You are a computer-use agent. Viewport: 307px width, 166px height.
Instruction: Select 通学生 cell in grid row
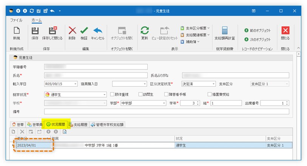coord(220,145)
